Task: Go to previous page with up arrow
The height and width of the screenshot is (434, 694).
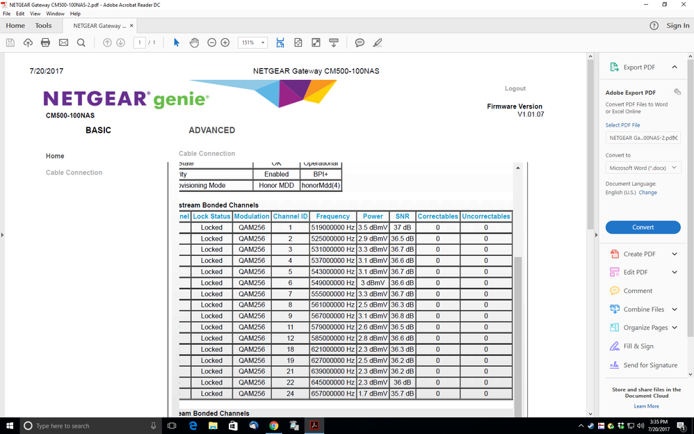Action: pyautogui.click(x=107, y=42)
